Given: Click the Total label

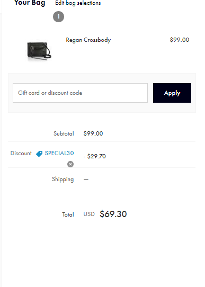Looking at the screenshot, I should 68,214.
